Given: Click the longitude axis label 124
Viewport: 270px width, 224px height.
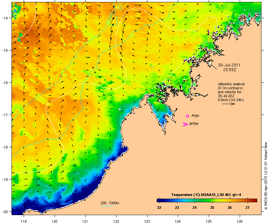Looking at the screenshot, I should pos(178,221).
